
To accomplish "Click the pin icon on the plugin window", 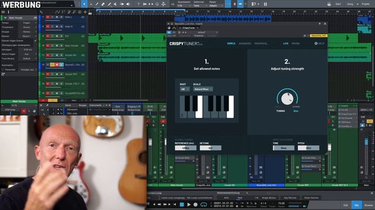I will pyautogui.click(x=319, y=23).
